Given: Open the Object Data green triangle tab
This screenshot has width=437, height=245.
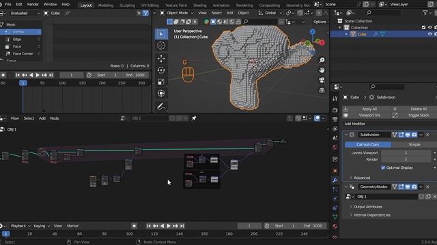Looking at the screenshot, I should [335, 217].
